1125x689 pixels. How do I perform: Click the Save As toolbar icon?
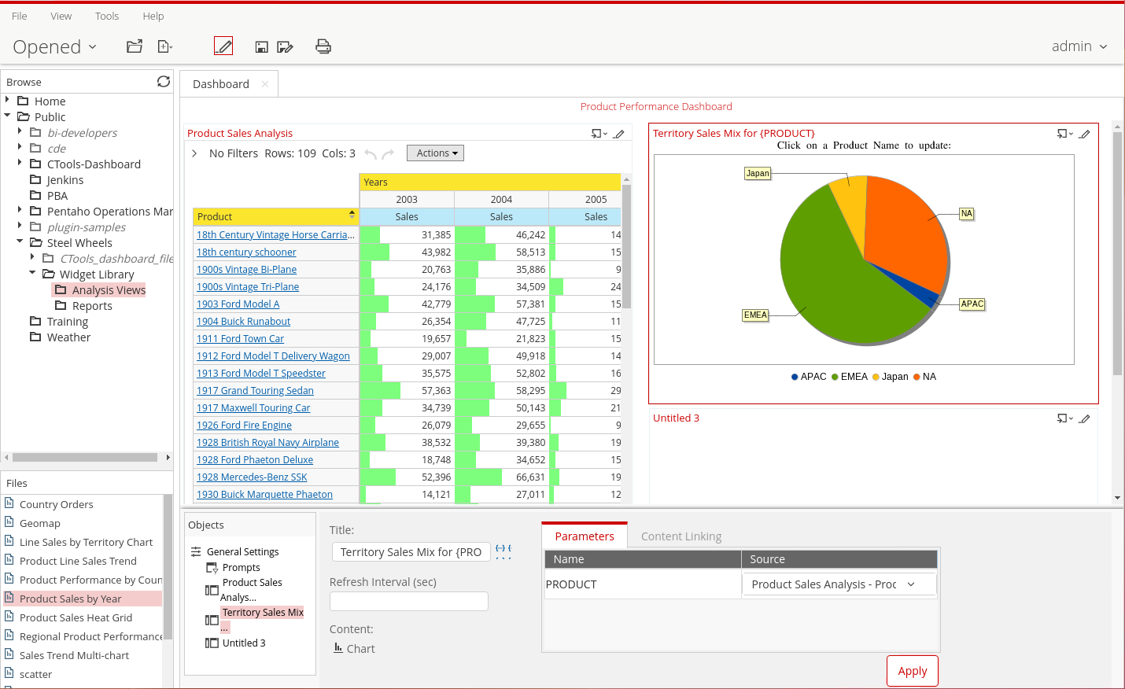[x=285, y=47]
